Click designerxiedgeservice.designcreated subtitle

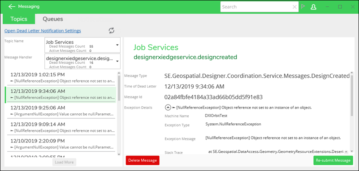click(185, 57)
